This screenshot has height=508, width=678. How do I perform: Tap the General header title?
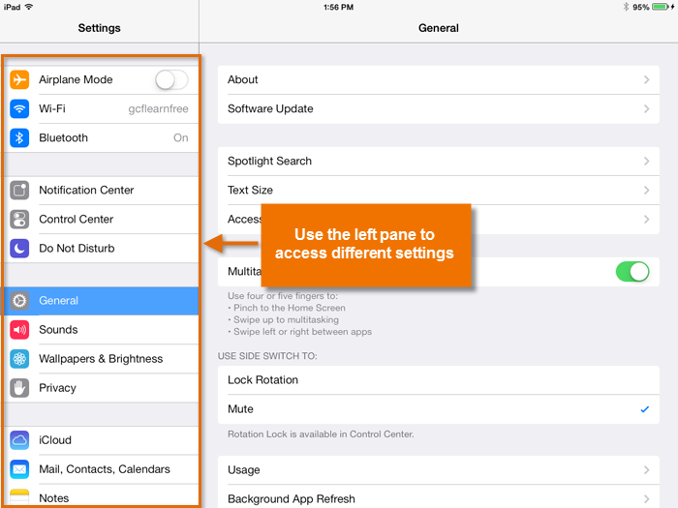coord(439,28)
